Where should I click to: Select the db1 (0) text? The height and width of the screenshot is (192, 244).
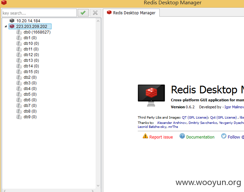tap(30, 38)
